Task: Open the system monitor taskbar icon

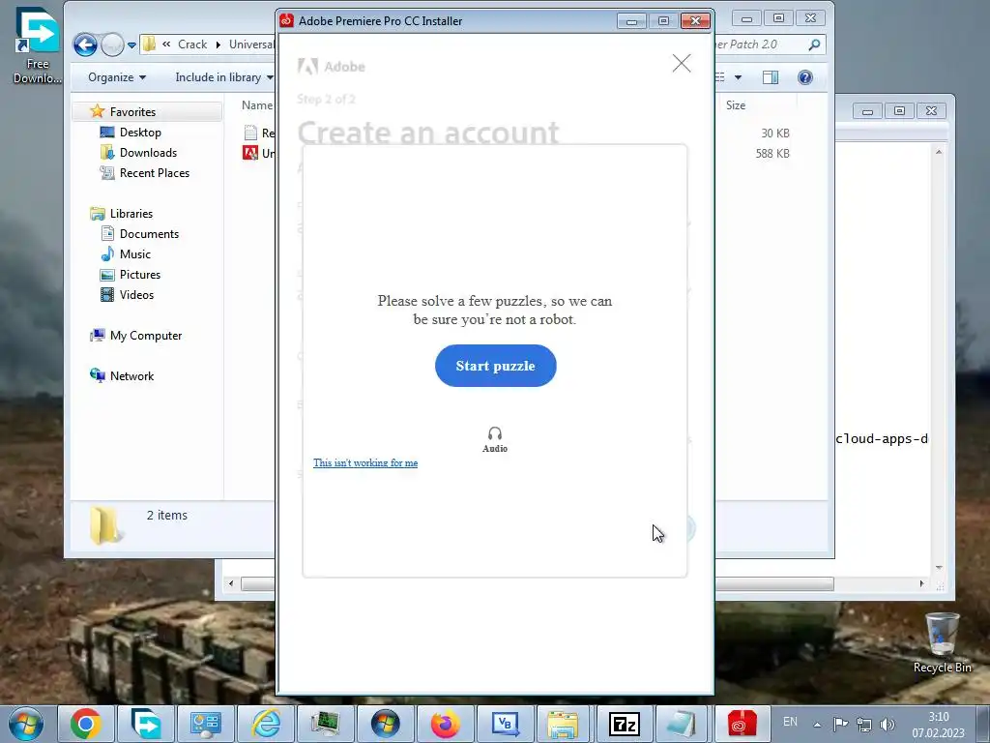Action: click(x=325, y=724)
